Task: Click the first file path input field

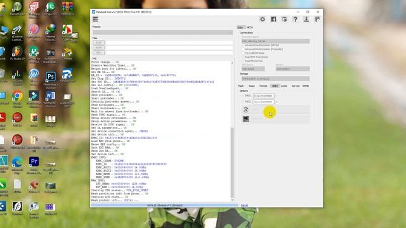Action: (x=169, y=42)
